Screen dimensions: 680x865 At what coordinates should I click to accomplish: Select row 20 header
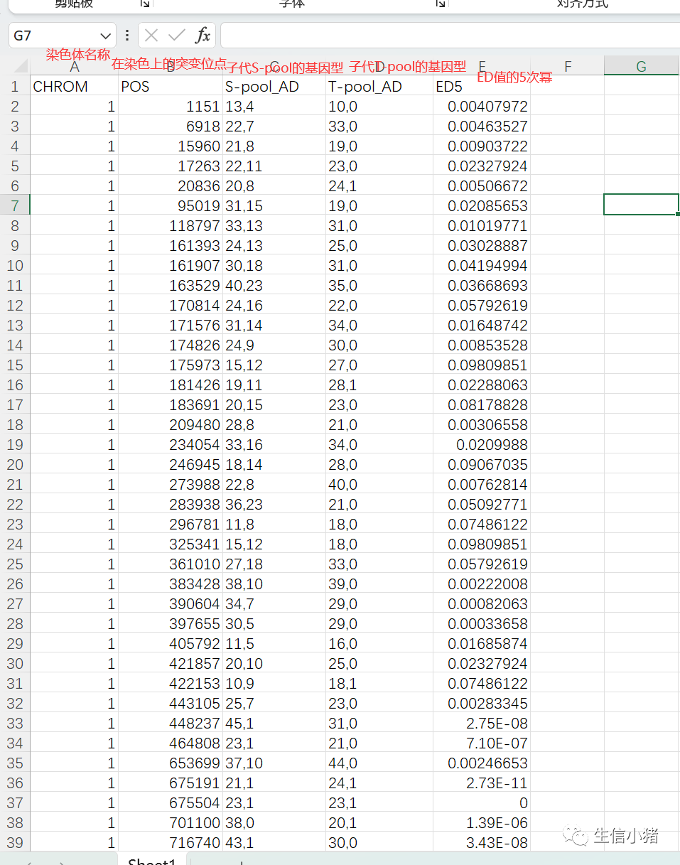pyautogui.click(x=15, y=465)
